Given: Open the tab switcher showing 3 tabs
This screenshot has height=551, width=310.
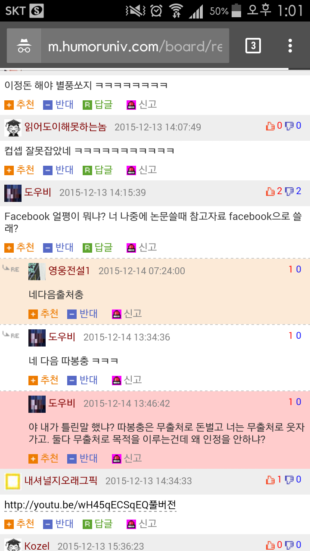Looking at the screenshot, I should pyautogui.click(x=253, y=46).
